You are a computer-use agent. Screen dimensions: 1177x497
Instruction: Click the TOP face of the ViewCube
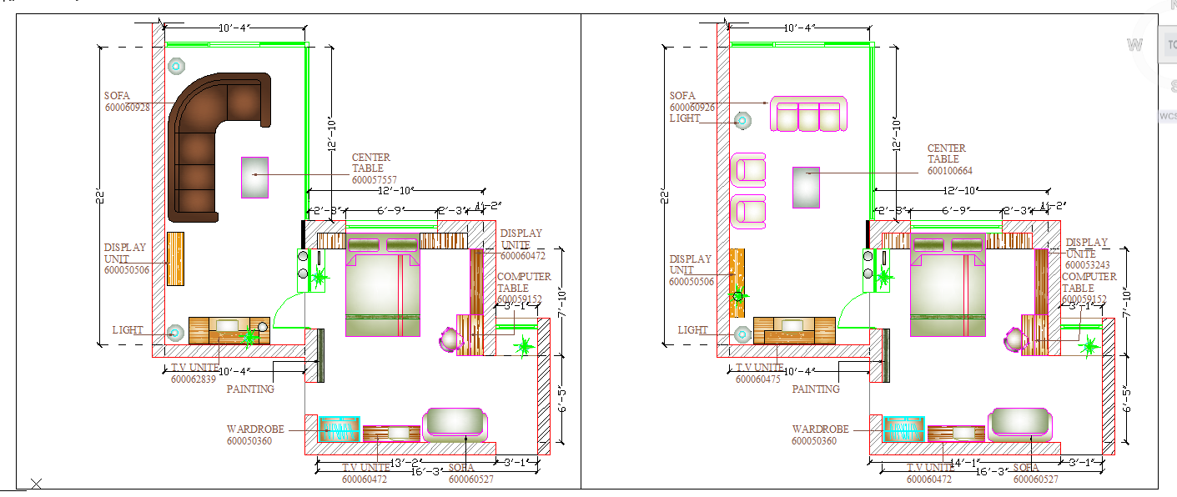(x=1169, y=46)
